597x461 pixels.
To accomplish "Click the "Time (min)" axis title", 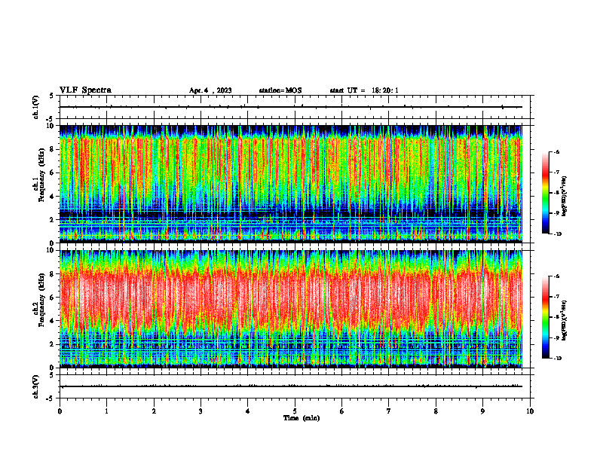I will pyautogui.click(x=302, y=418).
